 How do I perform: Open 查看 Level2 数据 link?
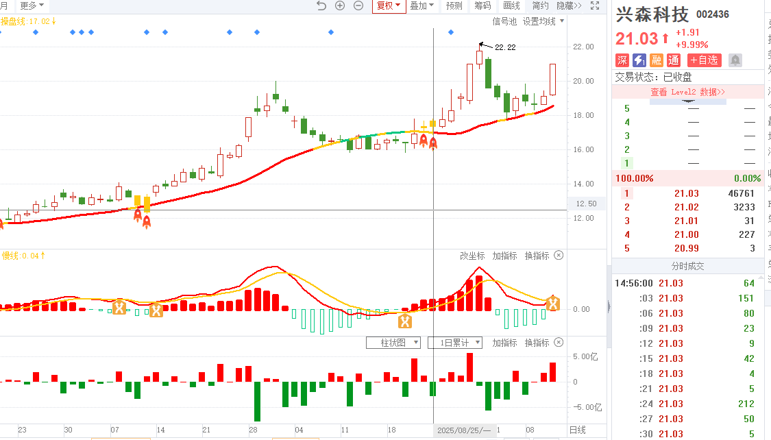(x=687, y=92)
